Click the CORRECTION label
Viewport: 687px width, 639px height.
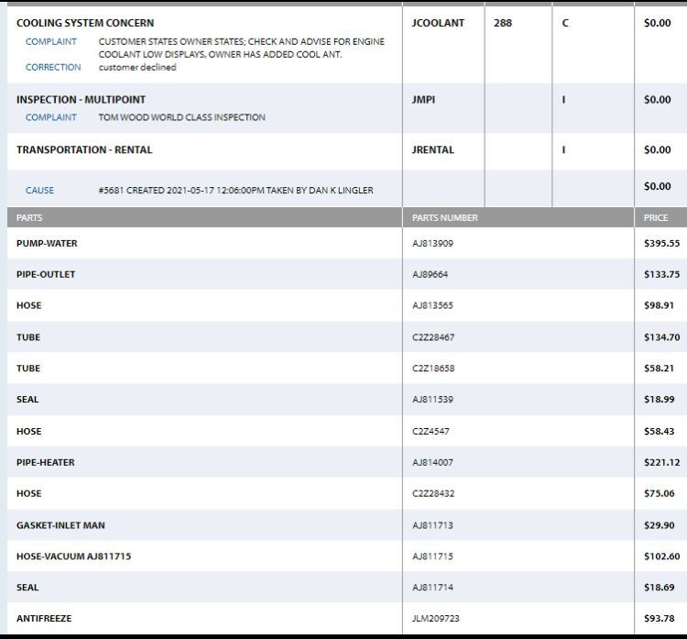[x=53, y=67]
